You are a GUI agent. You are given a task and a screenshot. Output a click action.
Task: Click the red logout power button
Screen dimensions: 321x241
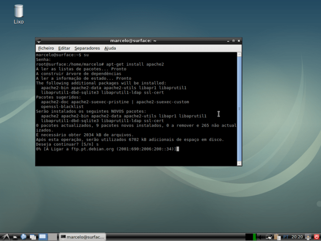click(x=317, y=237)
